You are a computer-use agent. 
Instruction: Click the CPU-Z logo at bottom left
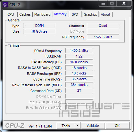[x=15, y=126]
